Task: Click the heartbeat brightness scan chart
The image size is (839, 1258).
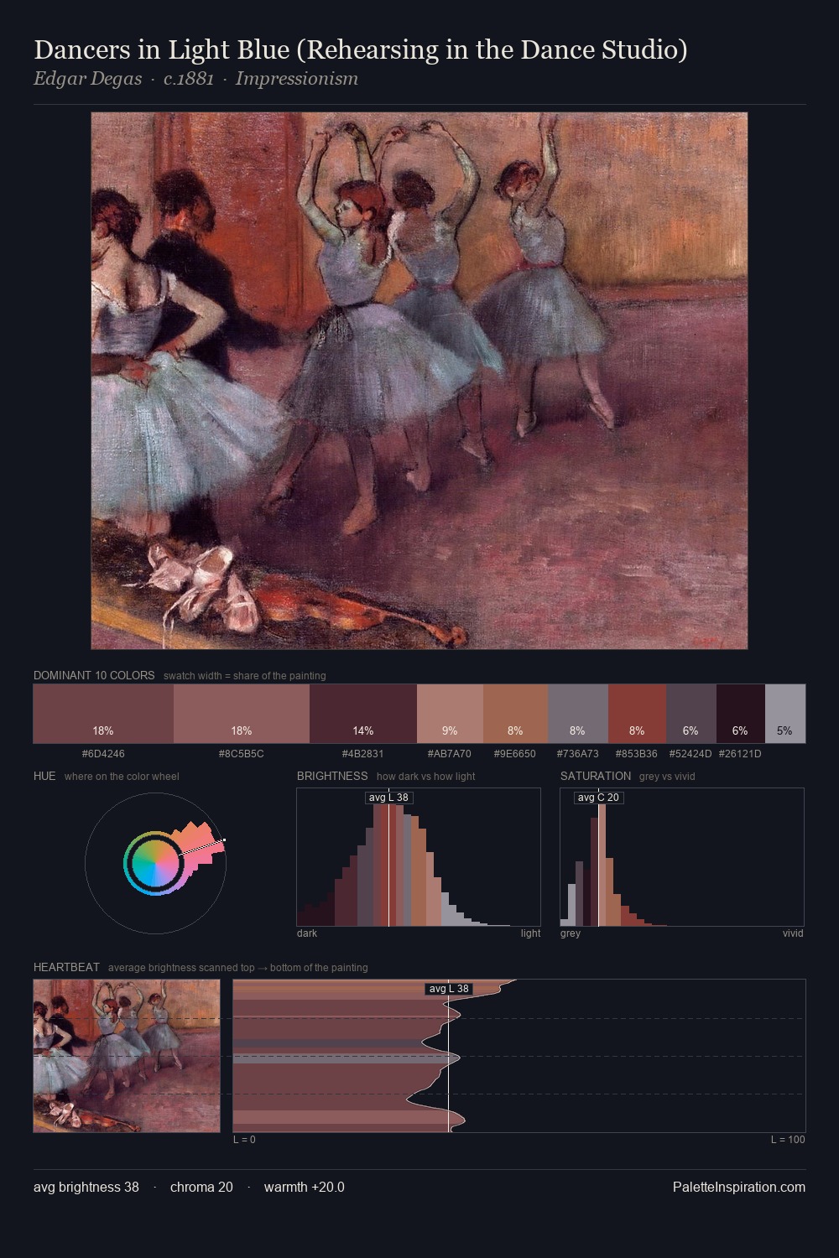Action: coord(519,1056)
